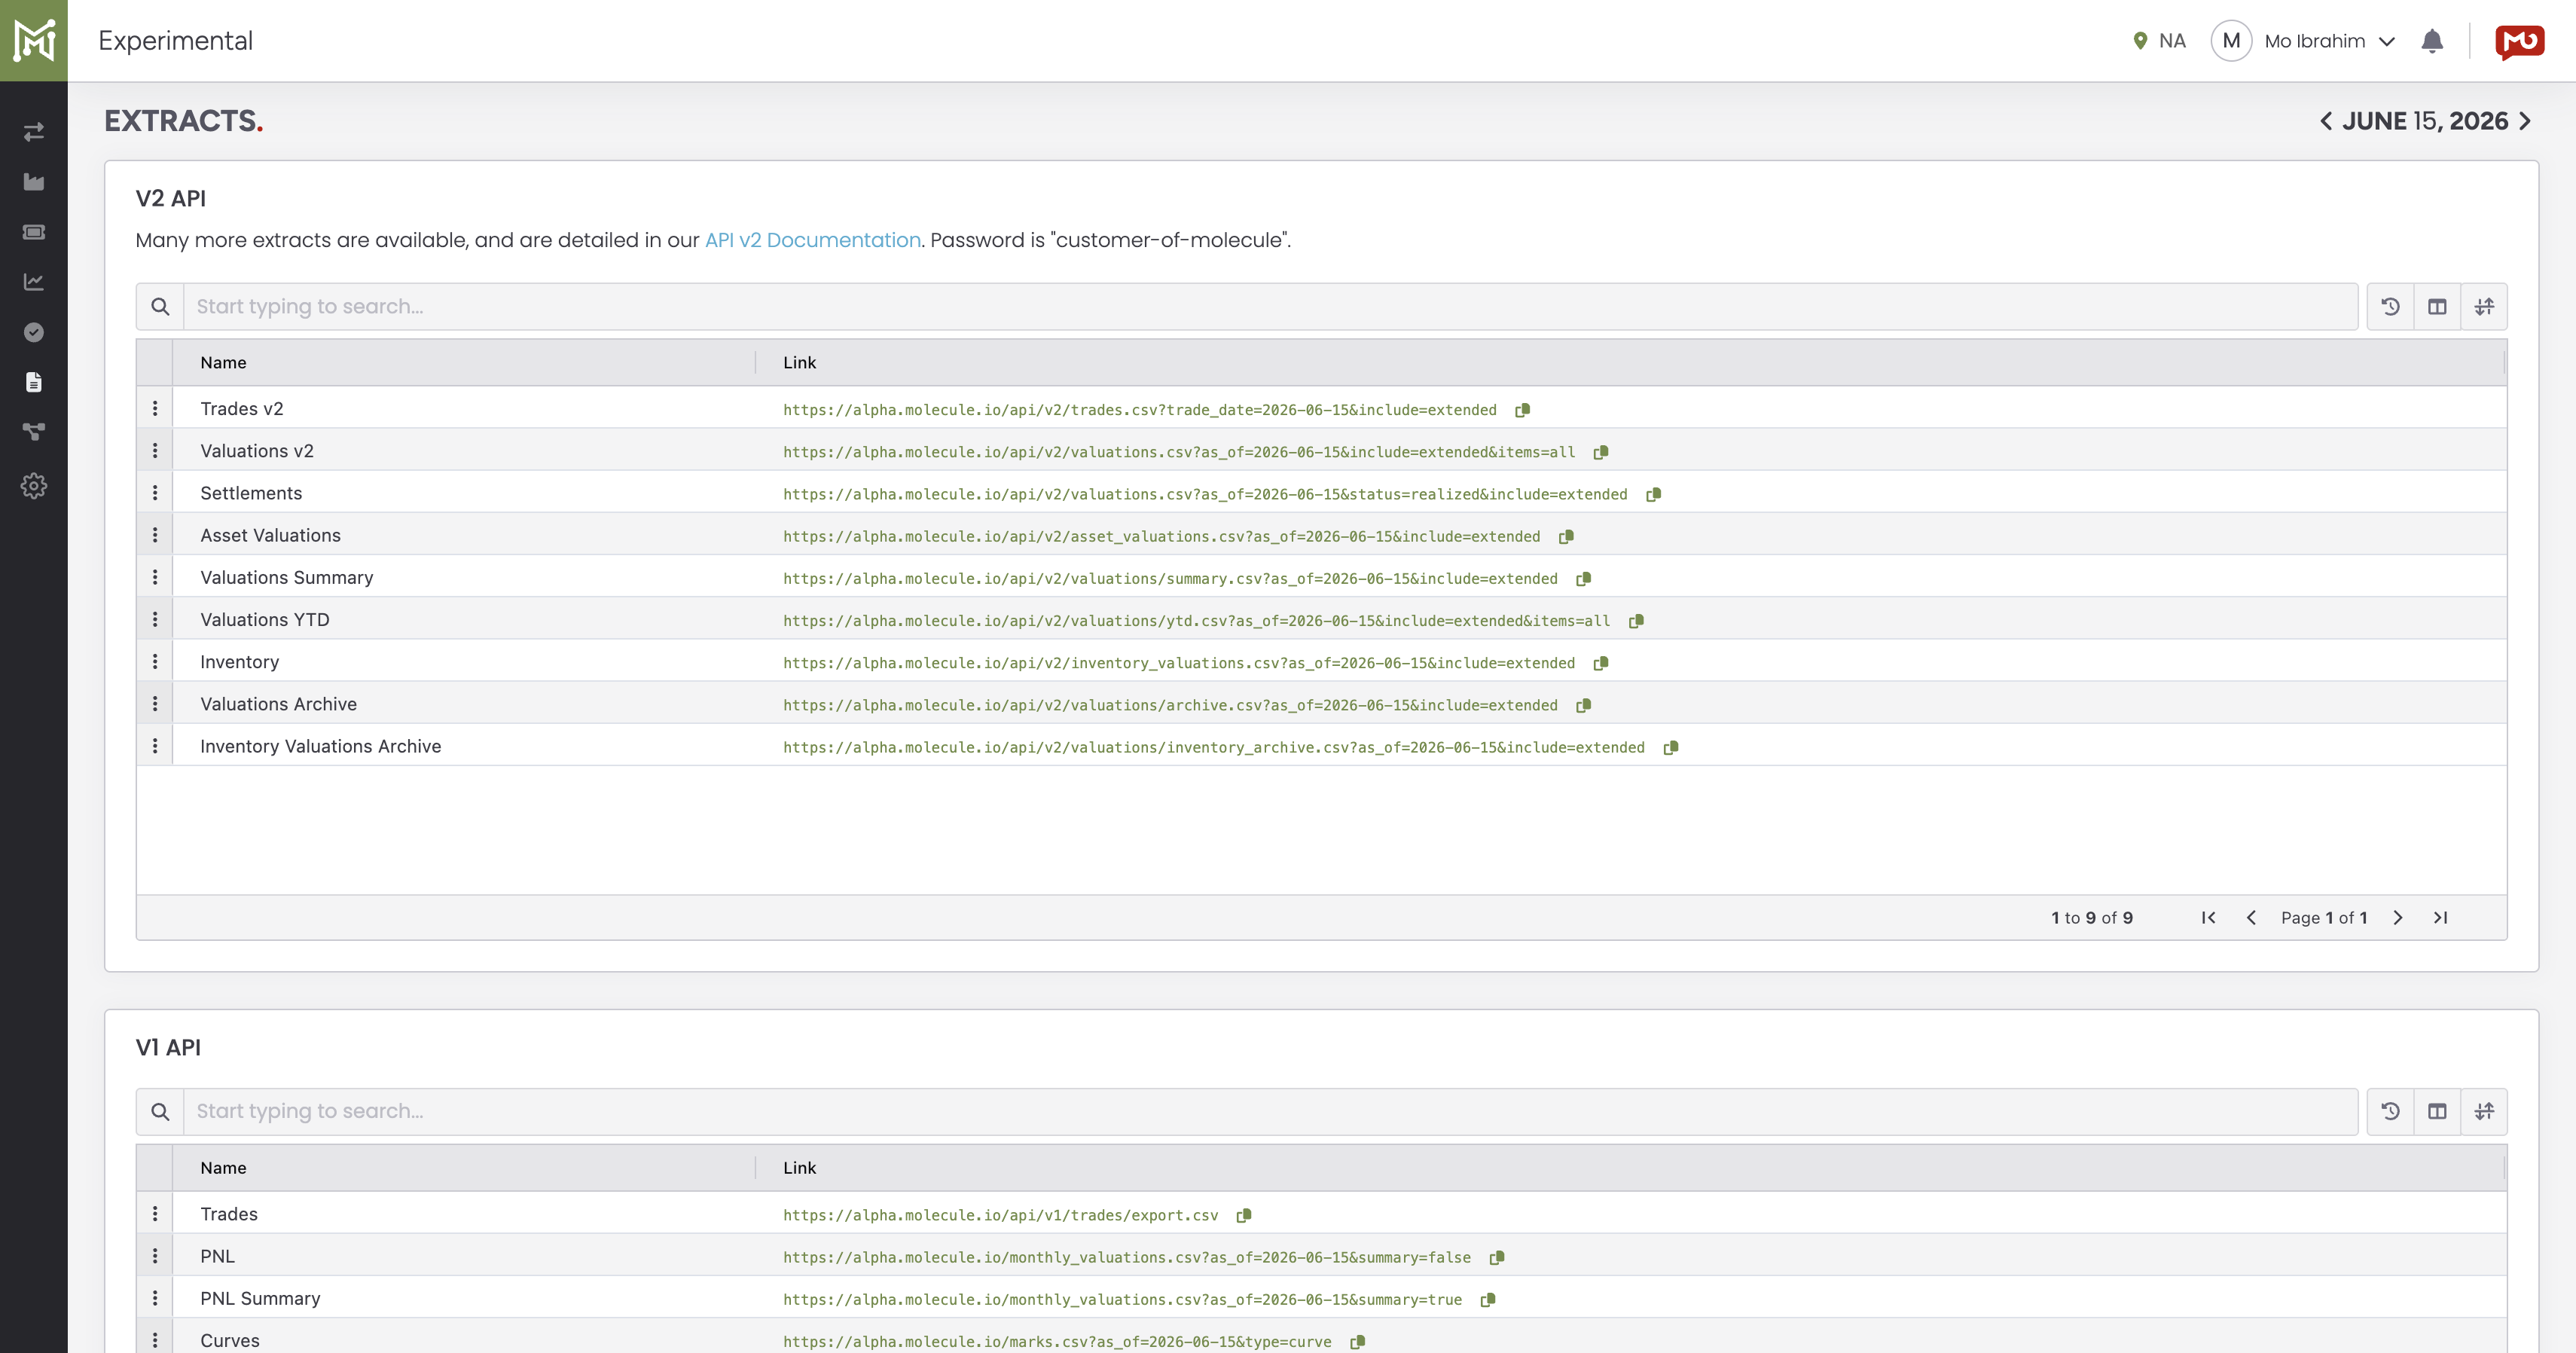Image resolution: width=2576 pixels, height=1353 pixels.
Task: Go to previous date before June 15
Action: coord(2326,121)
